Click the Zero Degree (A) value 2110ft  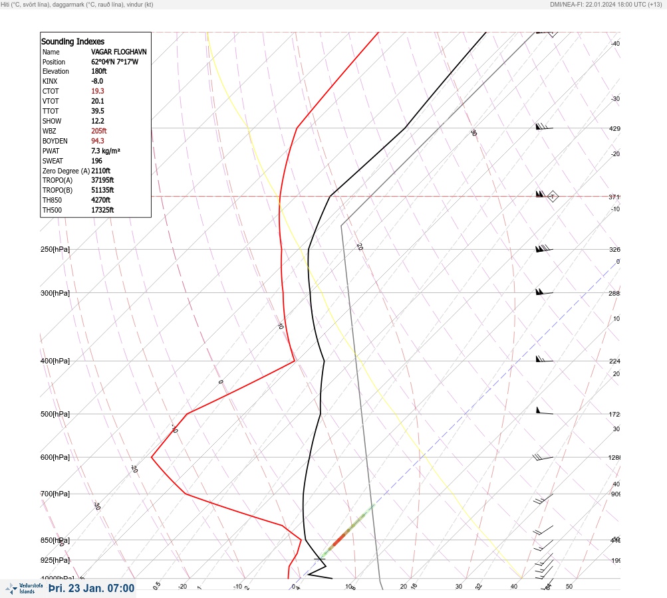[x=101, y=171]
